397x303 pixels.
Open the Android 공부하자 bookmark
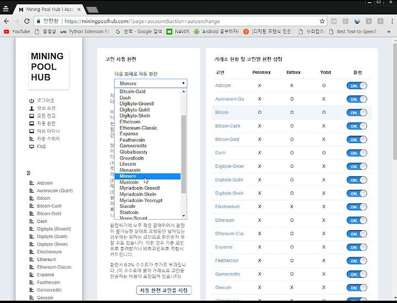[x=216, y=31]
